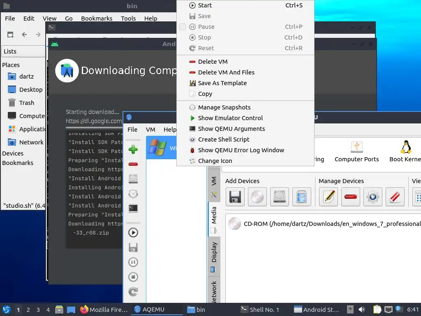Image resolution: width=421 pixels, height=316 pixels.
Task: Select Change Icon menu entry
Action: [245, 161]
